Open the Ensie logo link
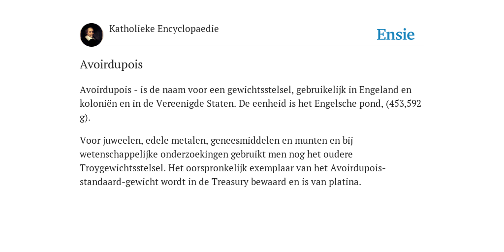Screen dimensions: 504x252 coord(396,34)
